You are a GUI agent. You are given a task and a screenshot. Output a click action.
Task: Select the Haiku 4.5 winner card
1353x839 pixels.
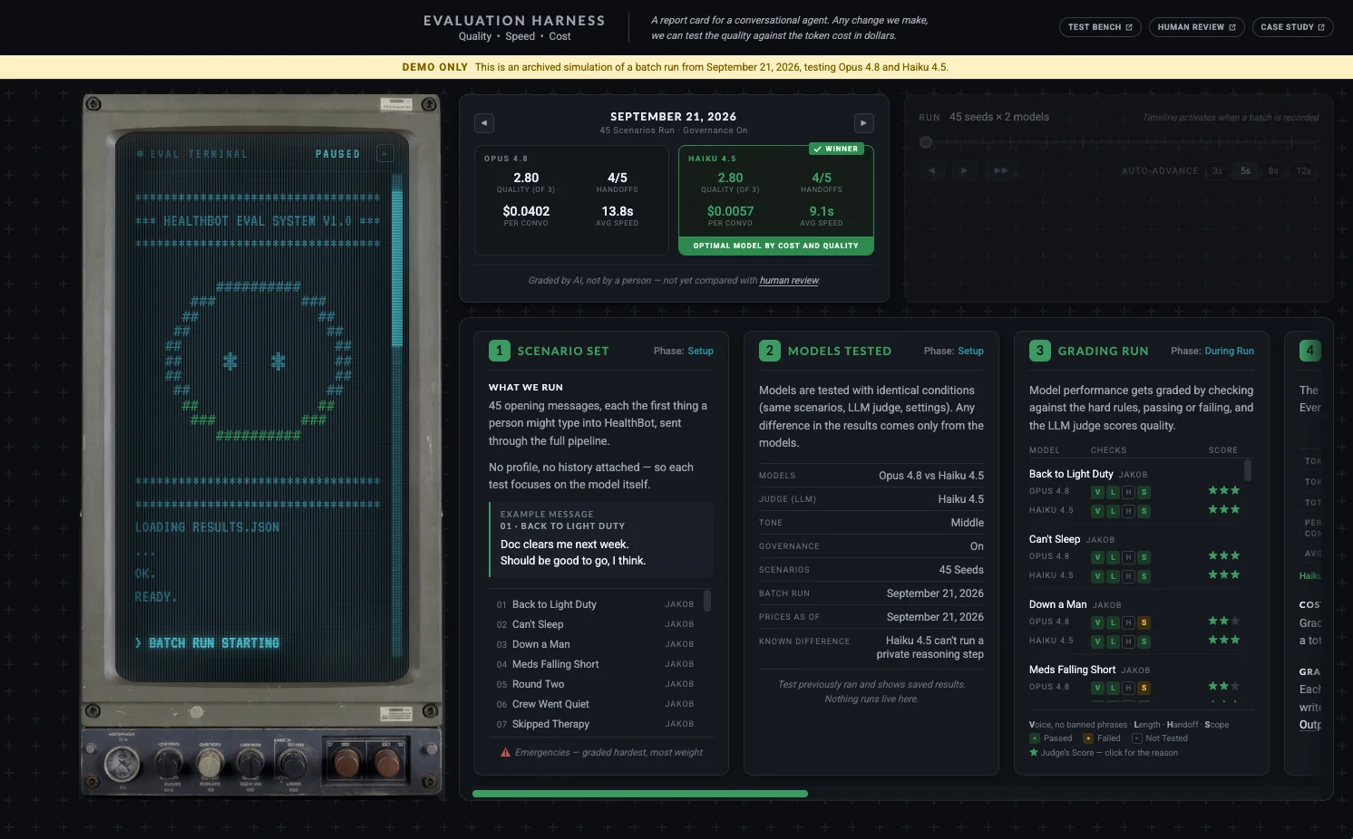tap(776, 201)
